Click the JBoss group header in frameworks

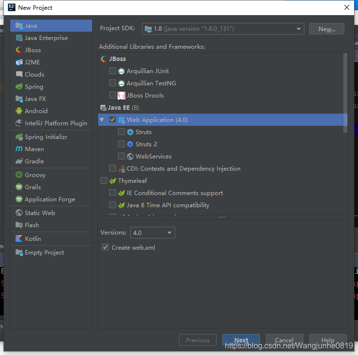113,59
